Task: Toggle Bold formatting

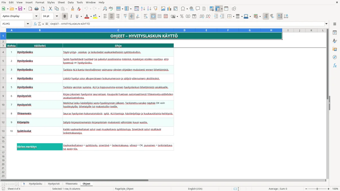Action: coord(65,16)
